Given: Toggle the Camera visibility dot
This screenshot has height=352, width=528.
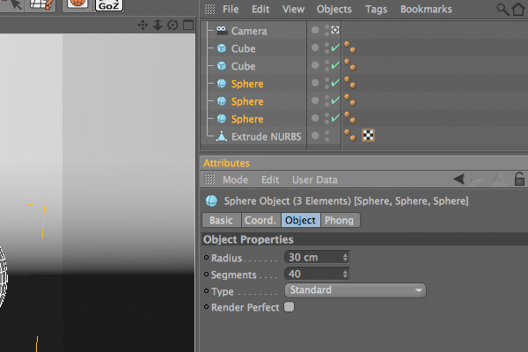Looking at the screenshot, I should (315, 30).
